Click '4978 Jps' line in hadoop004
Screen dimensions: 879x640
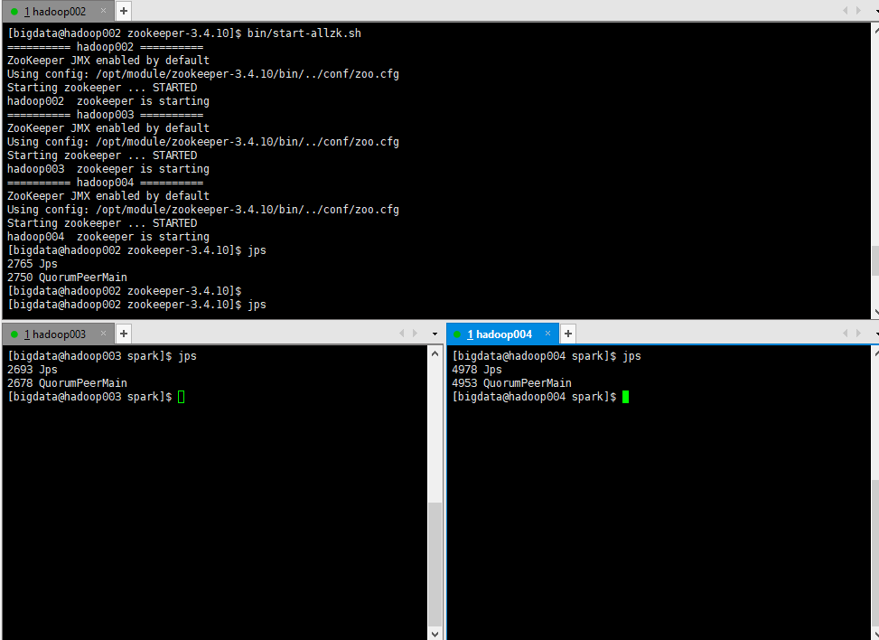pos(477,370)
